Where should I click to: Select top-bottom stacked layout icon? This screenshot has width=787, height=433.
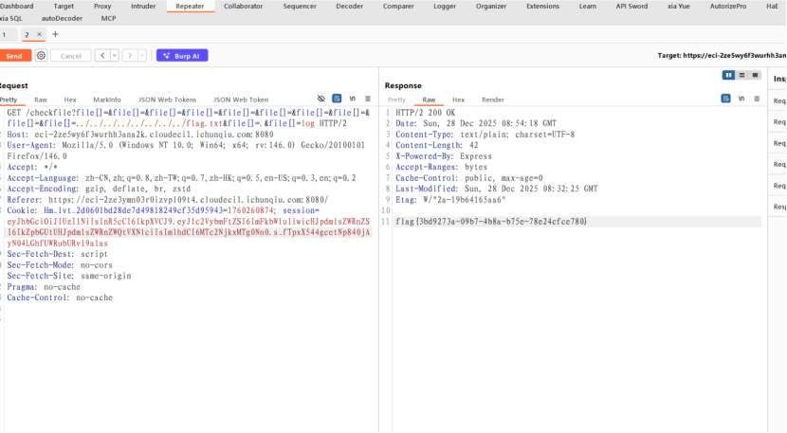coord(741,75)
